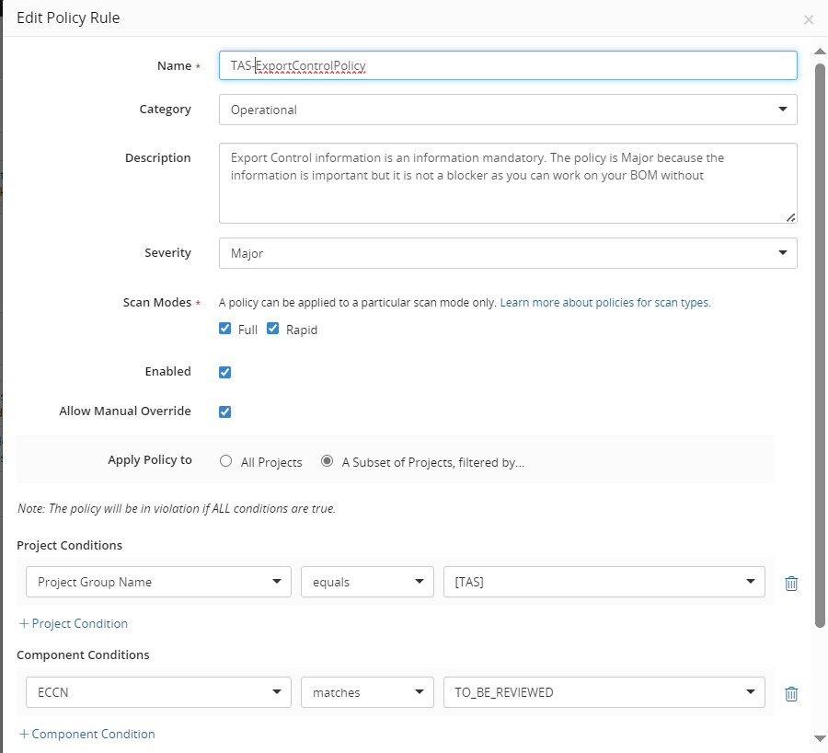Click the Component Conditions heading

pyautogui.click(x=83, y=655)
